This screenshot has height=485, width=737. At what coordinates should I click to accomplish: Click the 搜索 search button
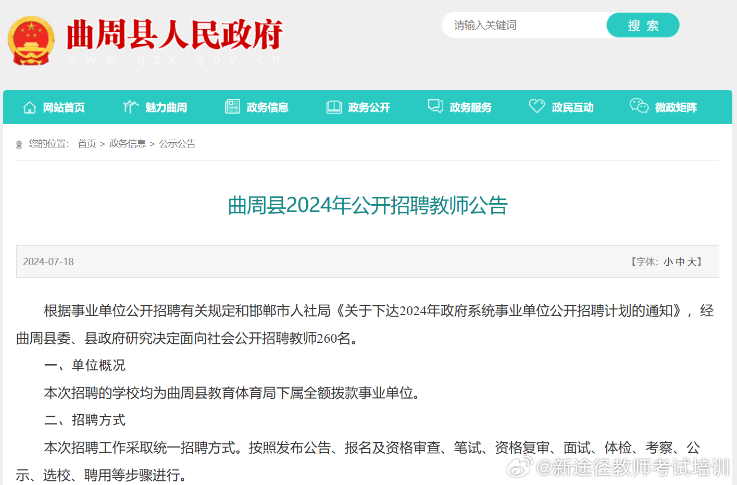coord(643,25)
